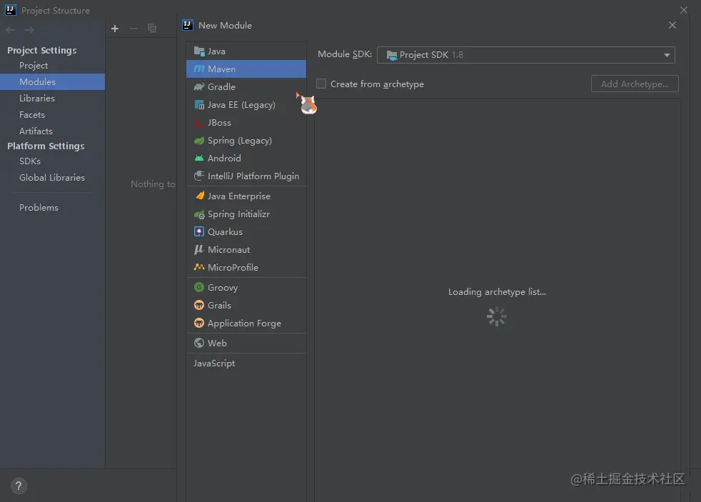Open SDKs under Platform Settings
The height and width of the screenshot is (502, 701).
[x=30, y=161]
